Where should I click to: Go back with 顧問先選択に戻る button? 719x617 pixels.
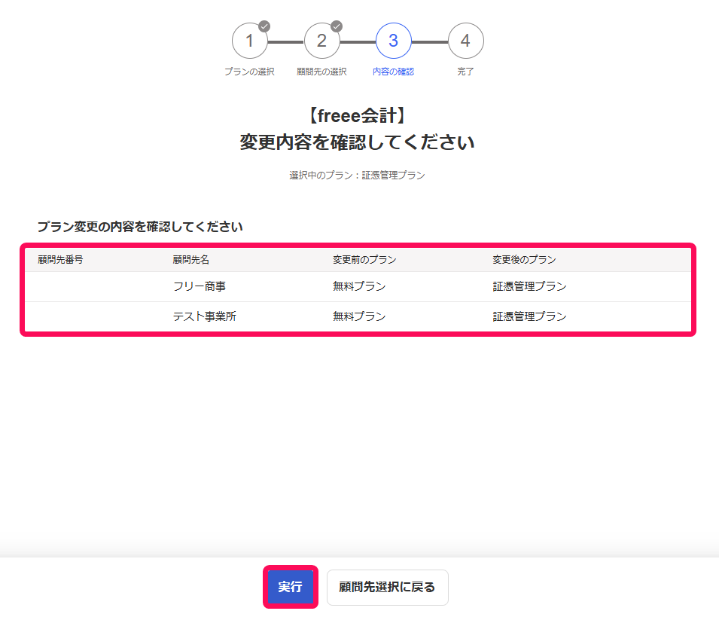(x=388, y=587)
